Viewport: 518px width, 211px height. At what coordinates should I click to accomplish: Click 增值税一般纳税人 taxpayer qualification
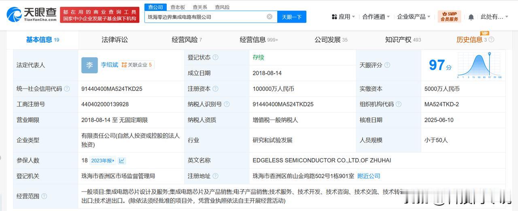pyautogui.click(x=275, y=120)
